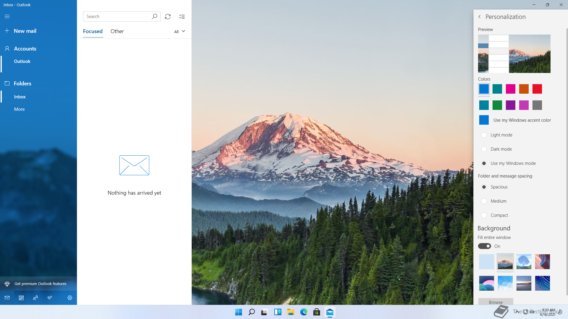Switch to the Focused tab
Screen dimensions: 568x319
[93, 31]
